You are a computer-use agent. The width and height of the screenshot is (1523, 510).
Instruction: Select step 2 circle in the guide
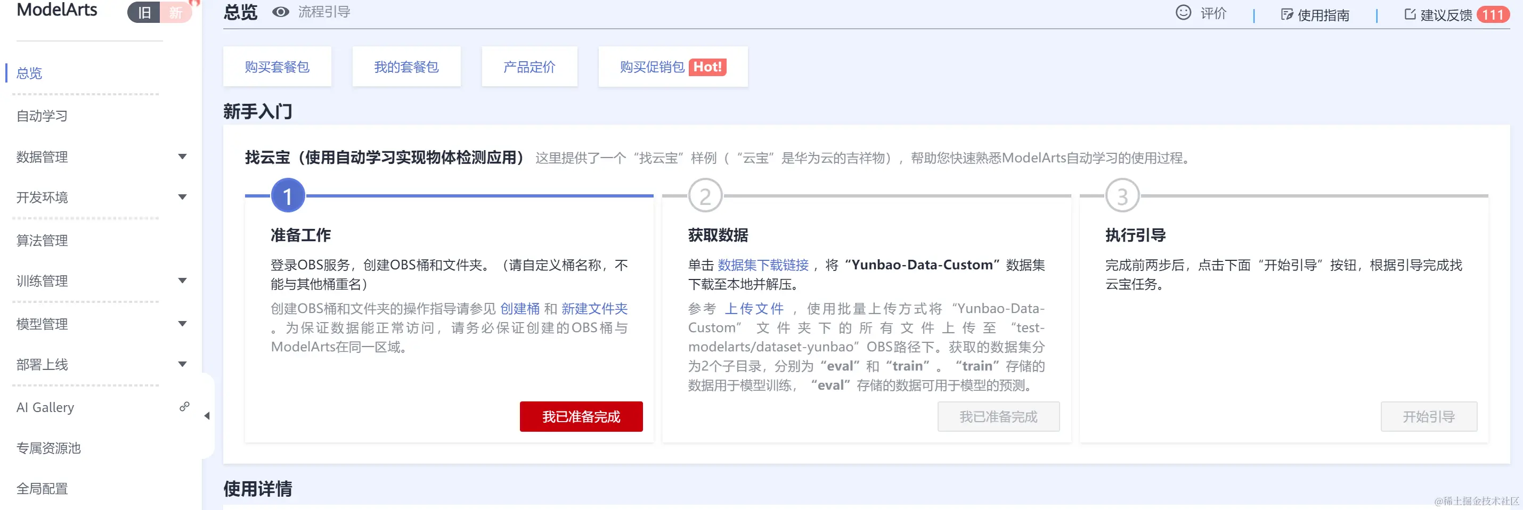coord(705,195)
